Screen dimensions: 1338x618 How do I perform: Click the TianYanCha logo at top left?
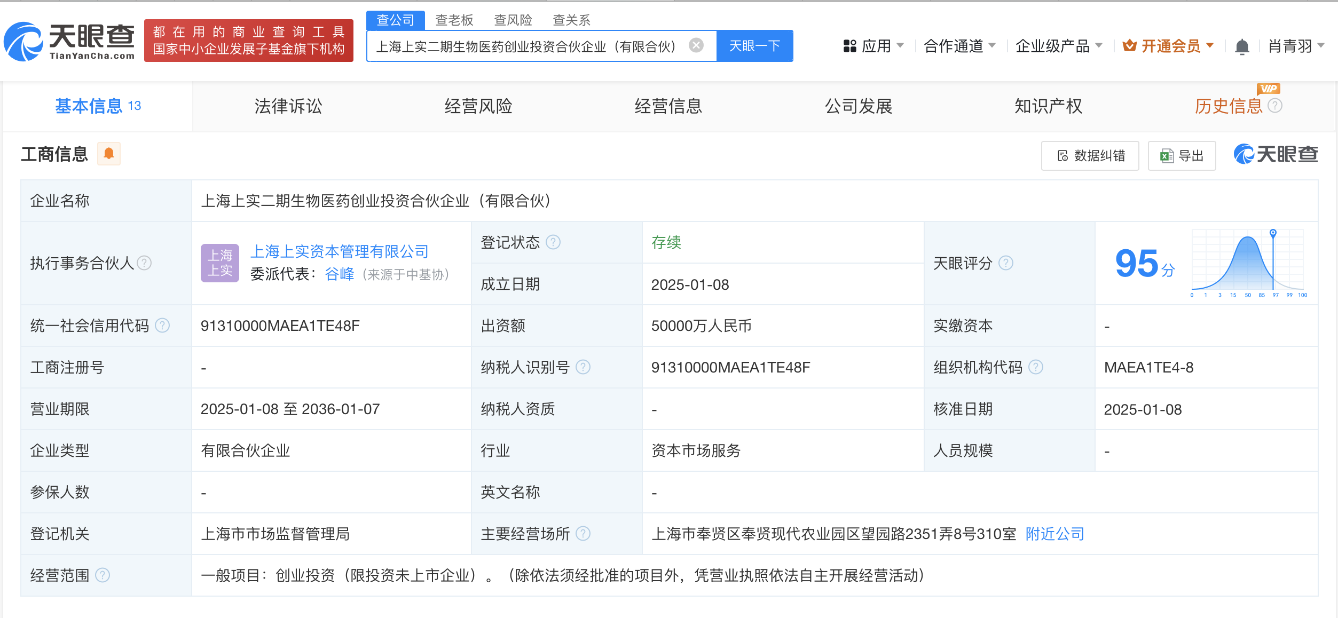(x=69, y=42)
